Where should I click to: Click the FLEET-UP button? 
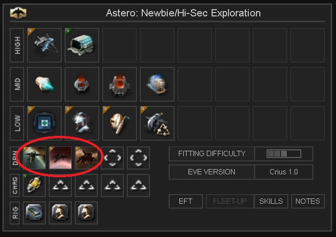(x=230, y=201)
